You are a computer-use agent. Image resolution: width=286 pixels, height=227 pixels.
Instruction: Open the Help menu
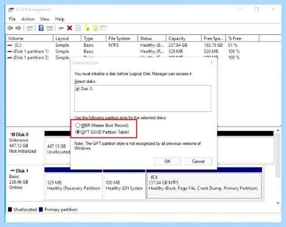point(60,19)
